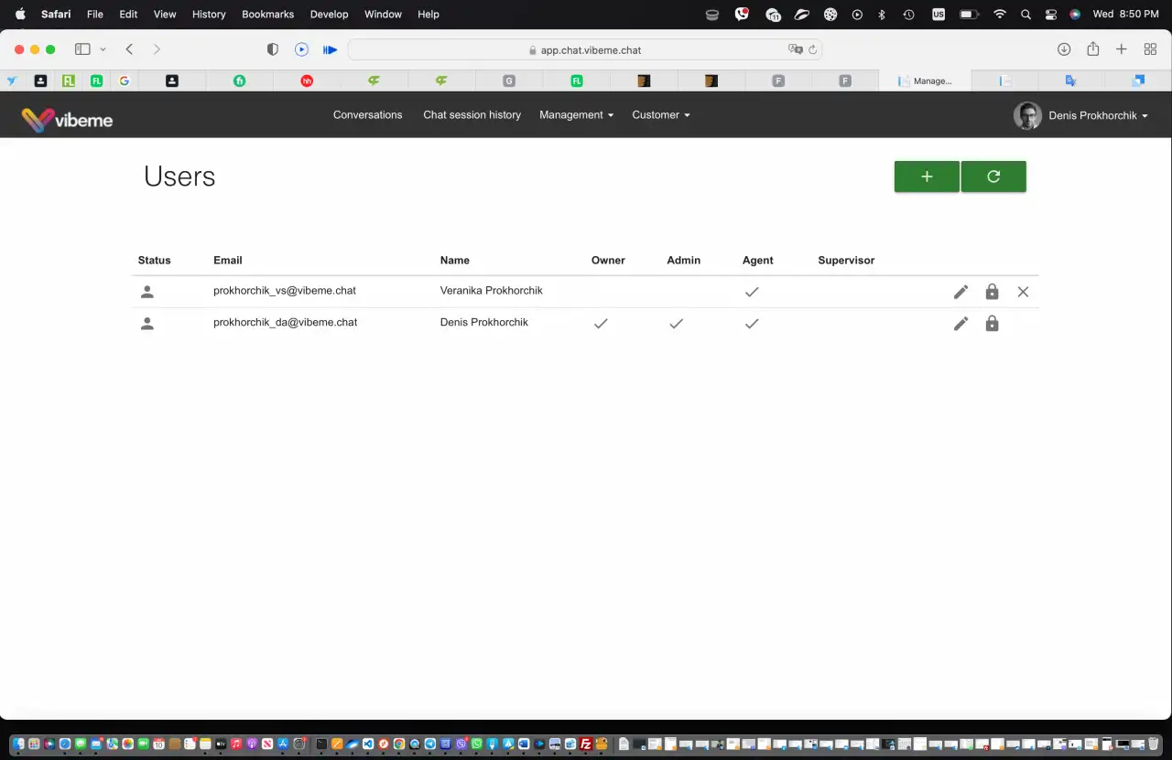Delete Veranika Prokhorchik using the X icon
1172x760 pixels.
pos(1023,292)
